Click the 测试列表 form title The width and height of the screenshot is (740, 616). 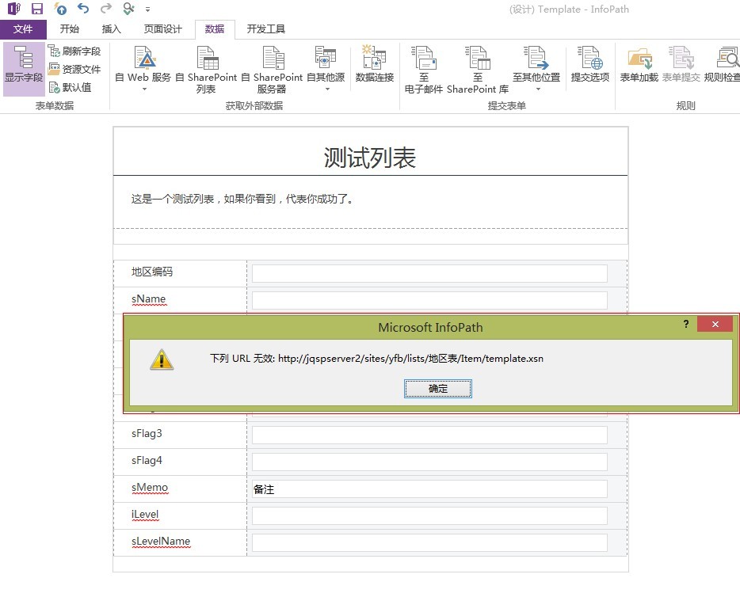pyautogui.click(x=369, y=158)
